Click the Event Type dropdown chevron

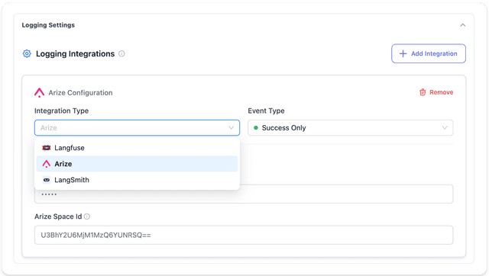click(445, 127)
